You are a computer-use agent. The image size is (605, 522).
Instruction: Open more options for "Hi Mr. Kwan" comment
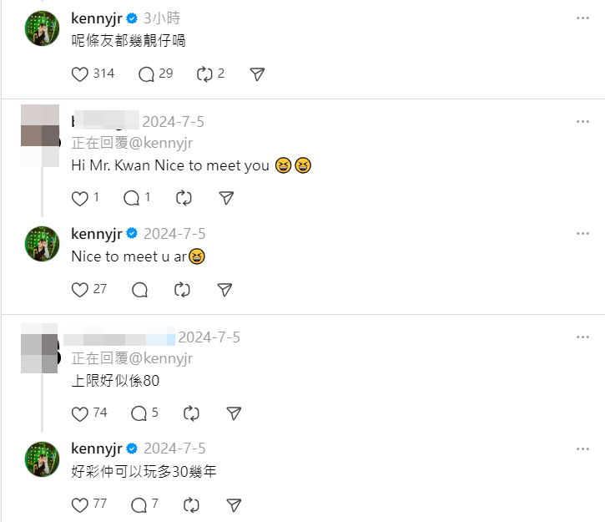582,122
